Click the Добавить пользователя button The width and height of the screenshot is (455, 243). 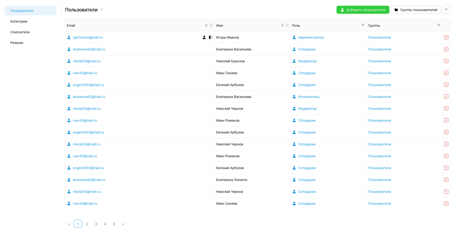pos(363,10)
